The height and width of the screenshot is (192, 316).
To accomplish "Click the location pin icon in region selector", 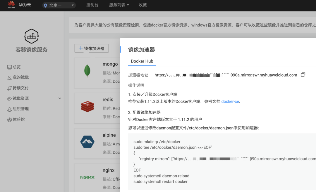I will (x=46, y=6).
